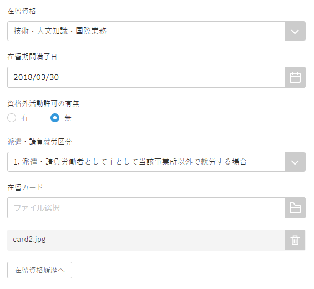Image resolution: width=314 pixels, height=289 pixels.
Task: Click the 2018/03/30 date input field
Action: pos(146,77)
